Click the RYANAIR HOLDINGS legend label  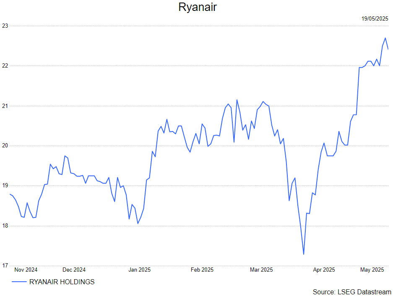click(62, 282)
